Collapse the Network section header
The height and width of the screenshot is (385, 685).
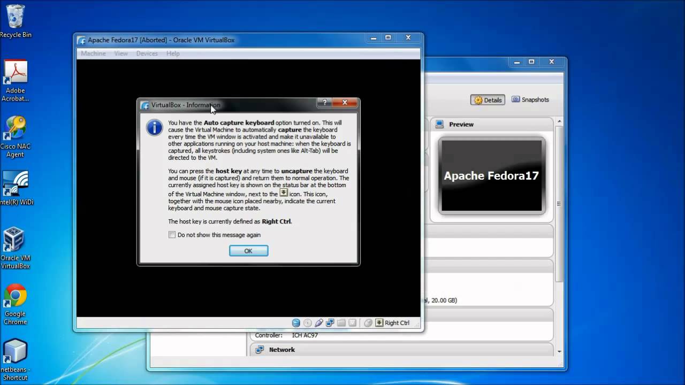[401, 350]
